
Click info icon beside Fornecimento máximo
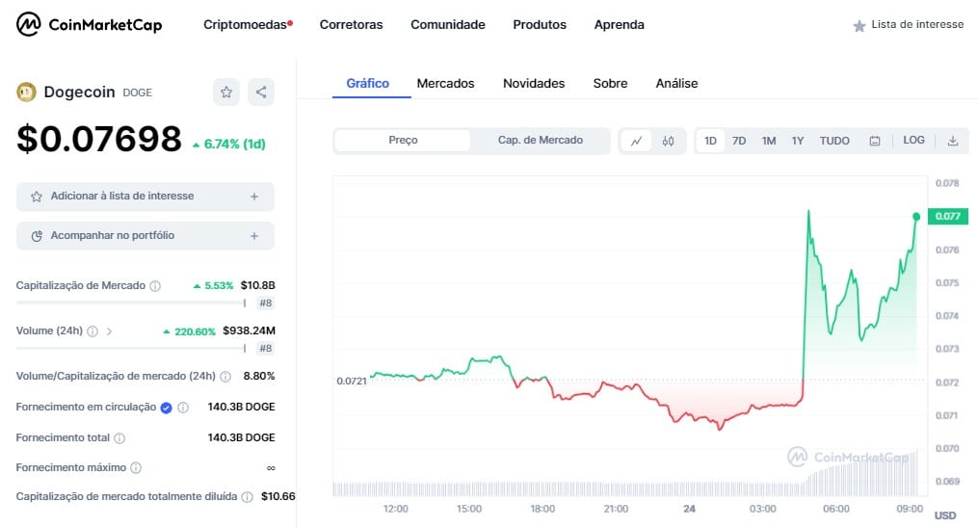[136, 467]
